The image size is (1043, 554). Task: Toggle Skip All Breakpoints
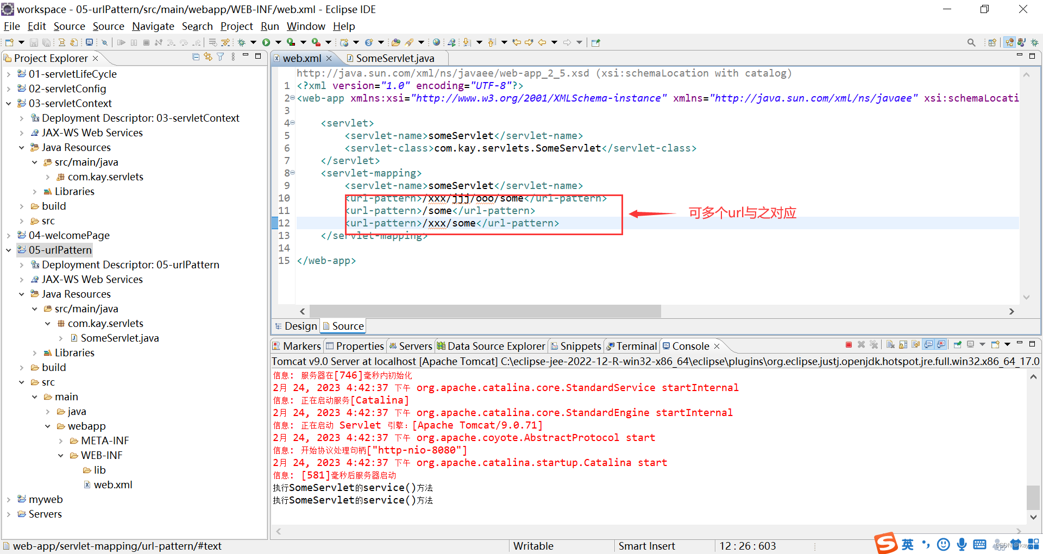tap(104, 42)
